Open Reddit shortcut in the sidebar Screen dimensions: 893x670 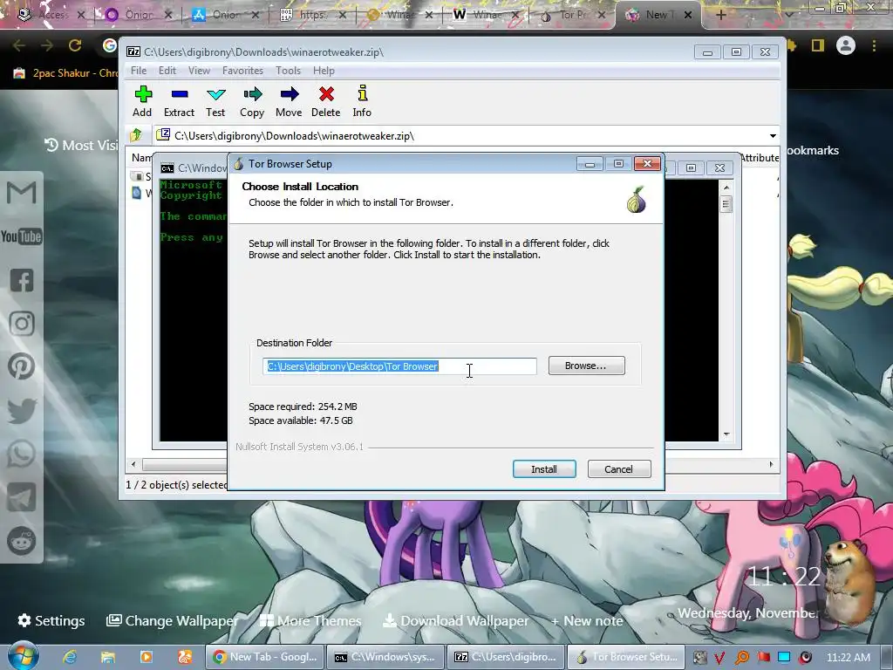click(x=22, y=540)
